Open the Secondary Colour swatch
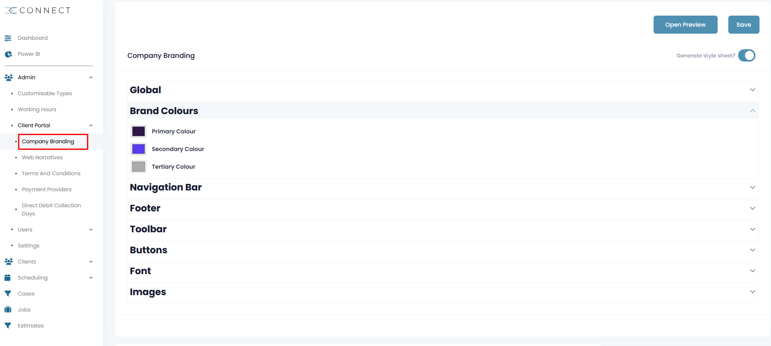Image resolution: width=771 pixels, height=346 pixels. click(x=138, y=149)
